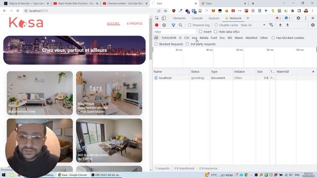
Task: Open the tab search dropdown arrow
Action: tap(284, 3)
